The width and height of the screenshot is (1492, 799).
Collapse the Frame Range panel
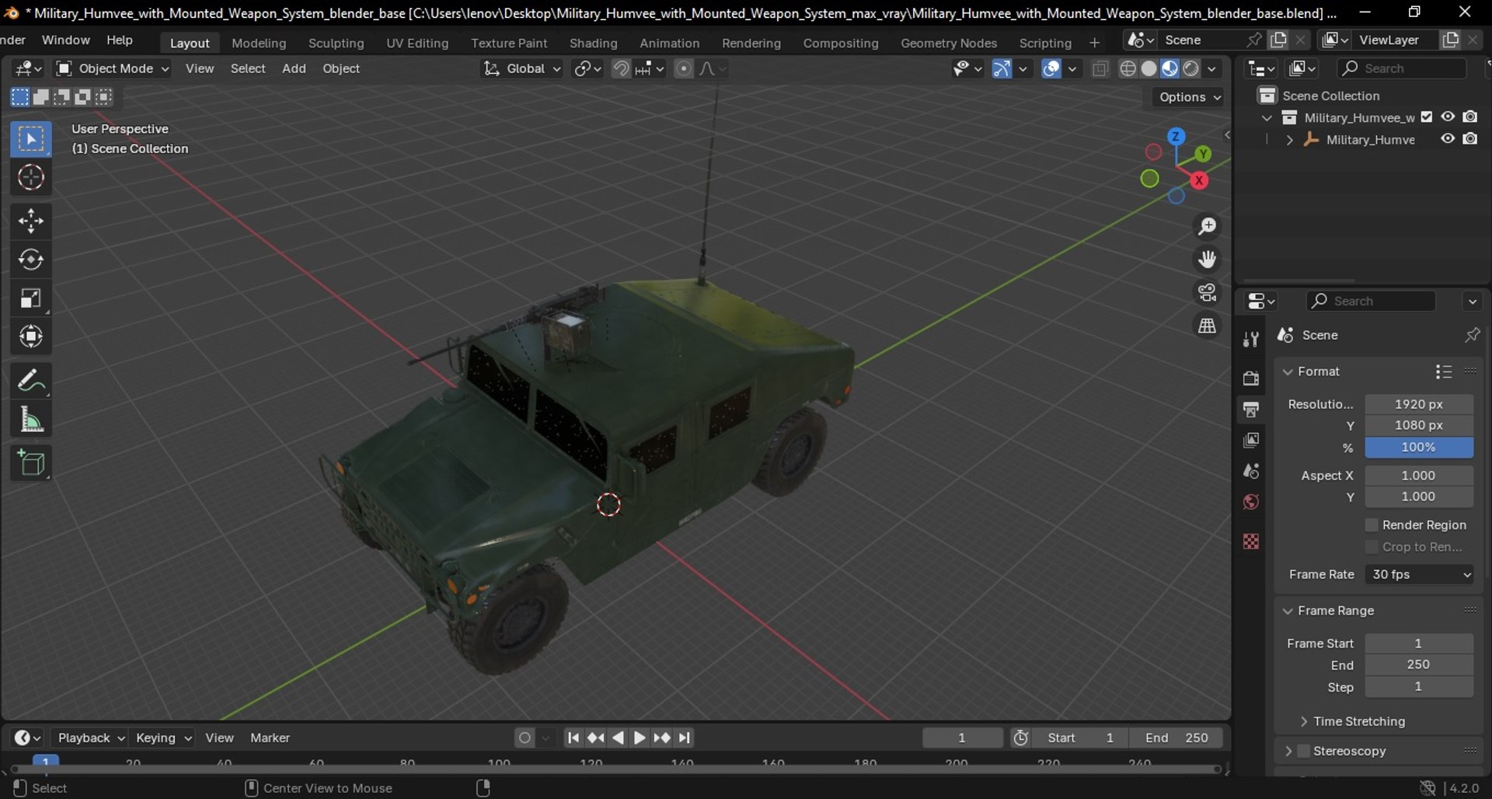coord(1288,612)
